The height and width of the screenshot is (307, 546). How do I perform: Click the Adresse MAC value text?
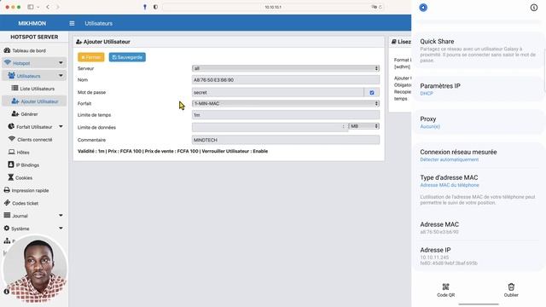point(439,232)
